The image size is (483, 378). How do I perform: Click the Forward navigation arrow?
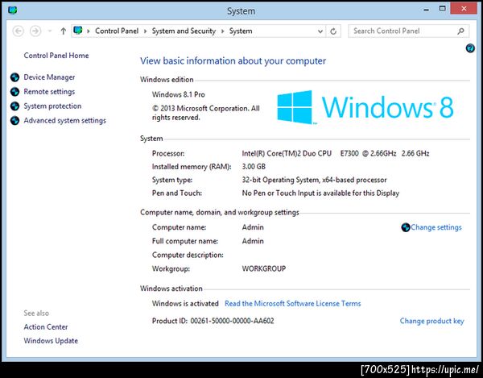[35, 31]
